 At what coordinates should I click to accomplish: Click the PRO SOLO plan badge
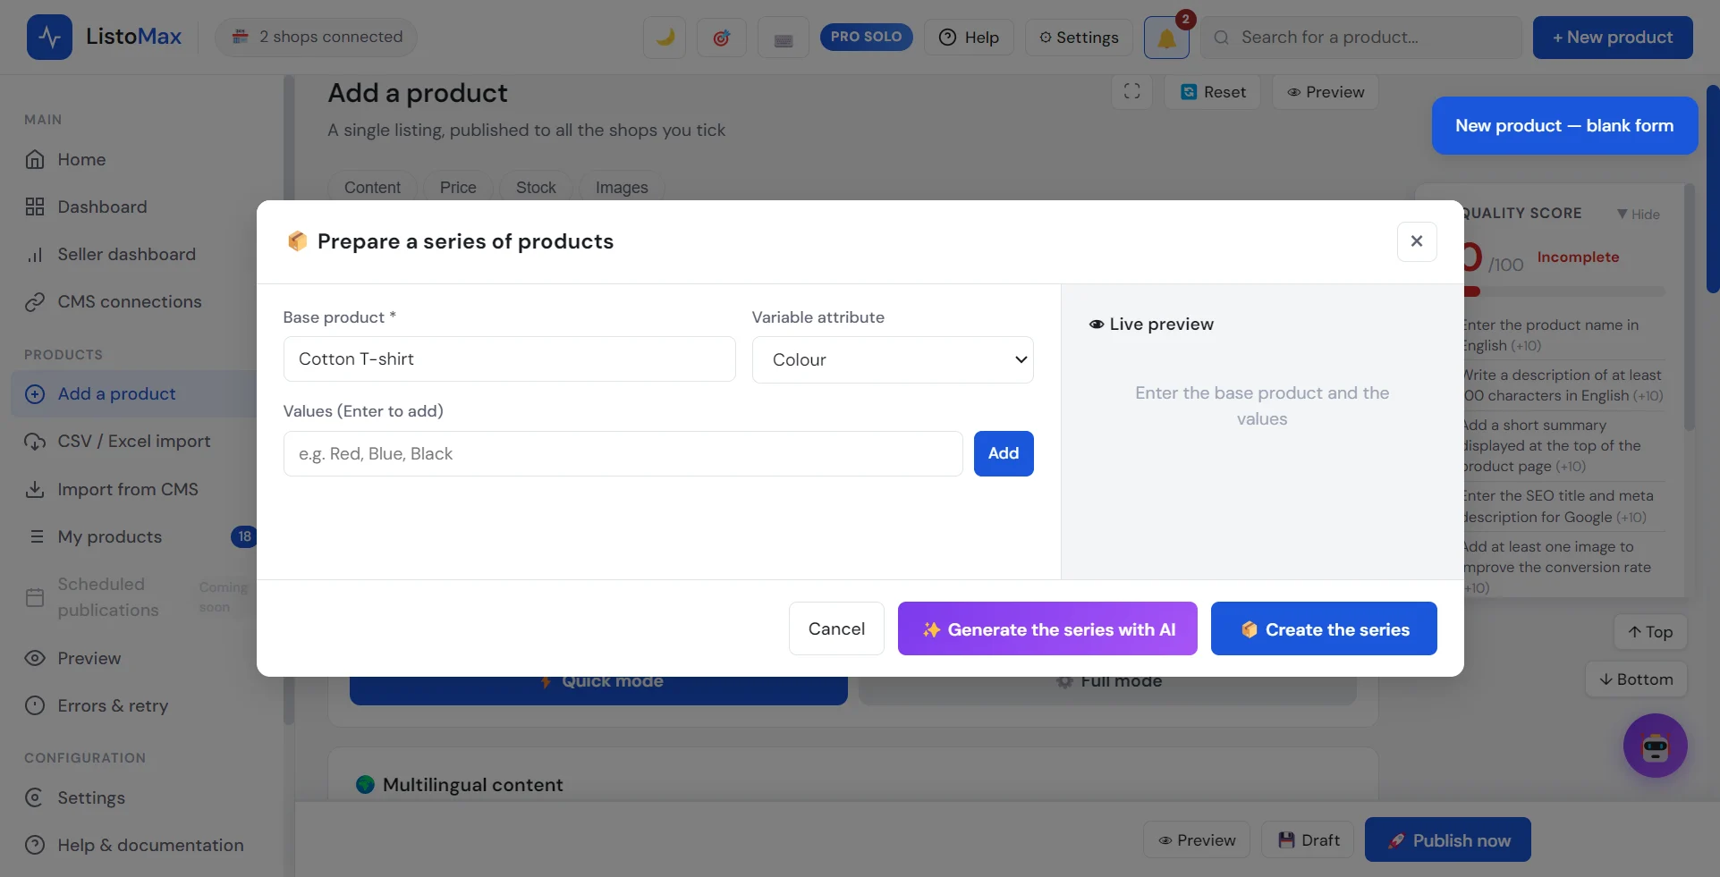coord(866,37)
